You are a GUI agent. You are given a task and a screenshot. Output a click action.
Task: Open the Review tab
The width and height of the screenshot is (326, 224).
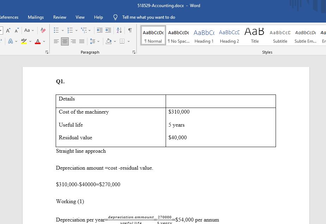(60, 17)
